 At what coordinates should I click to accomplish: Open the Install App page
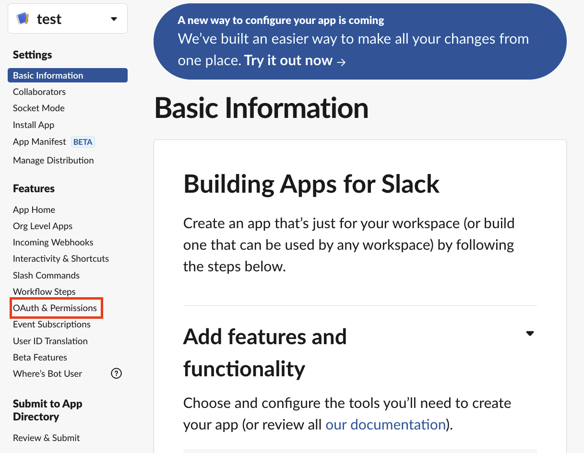pos(34,125)
